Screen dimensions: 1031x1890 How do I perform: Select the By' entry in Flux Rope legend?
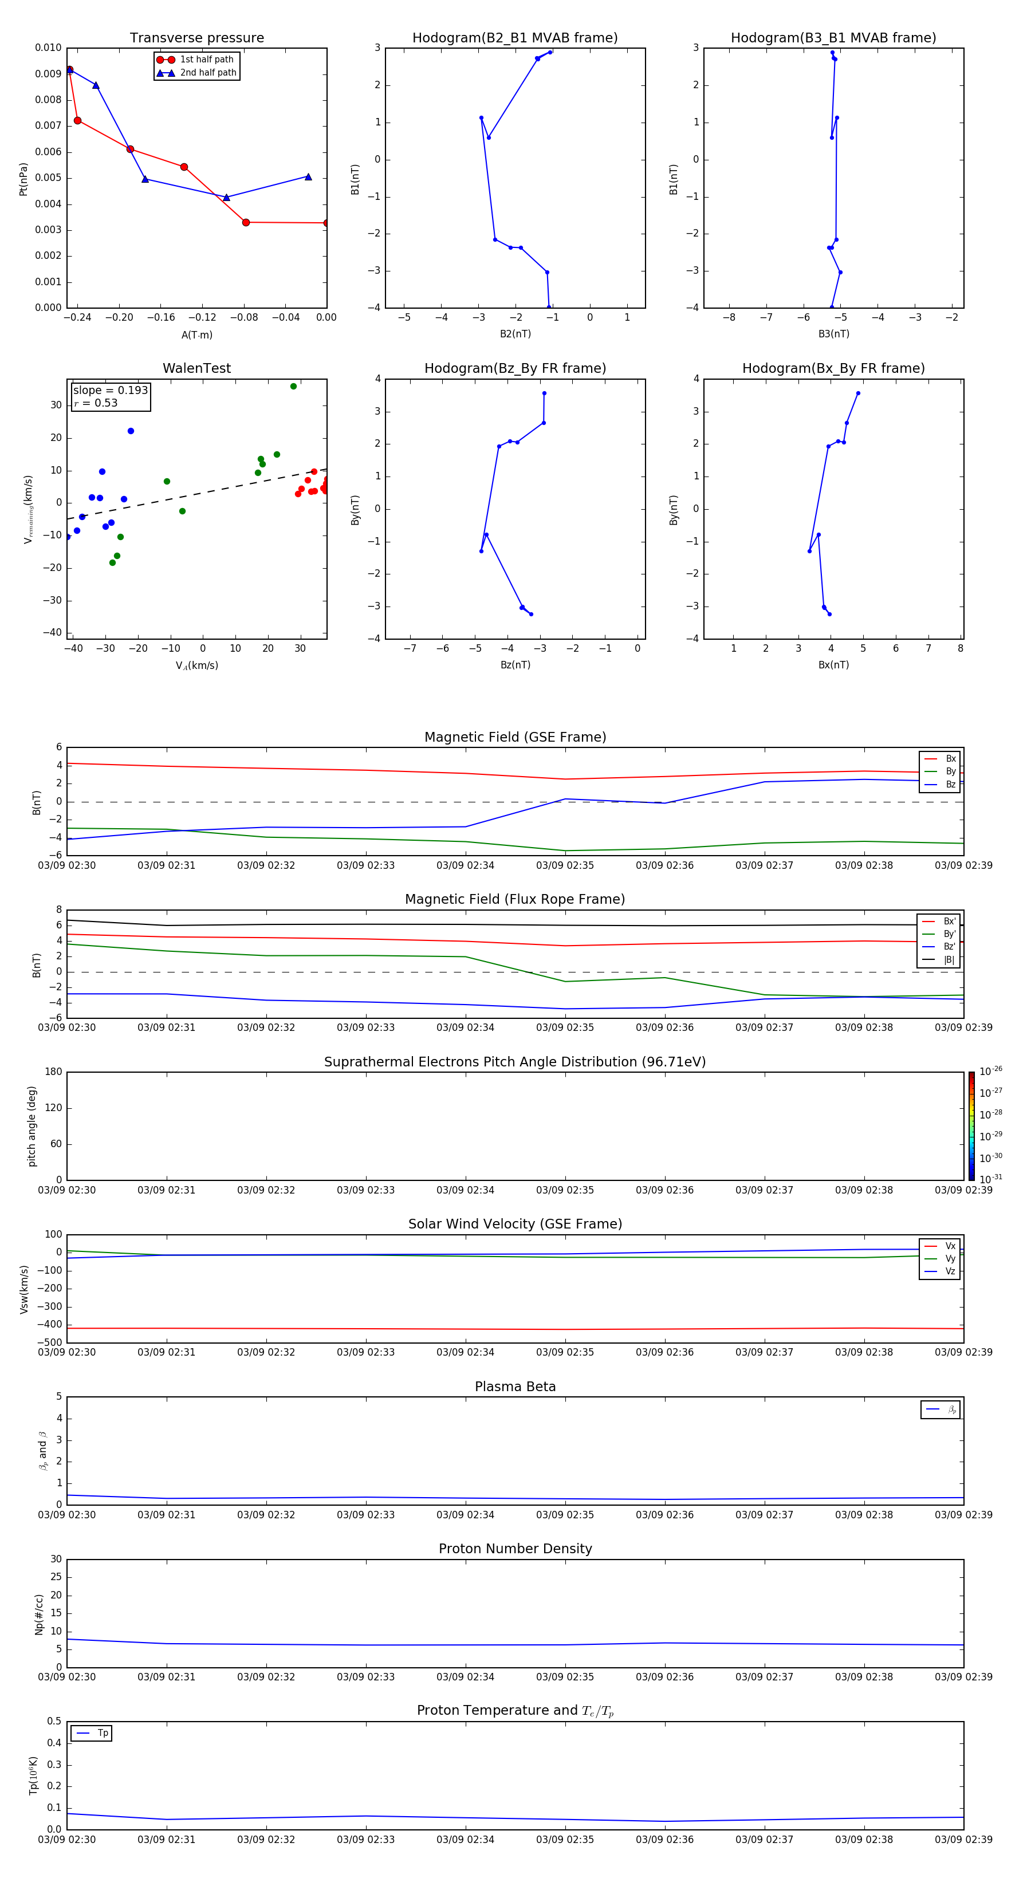click(x=939, y=934)
